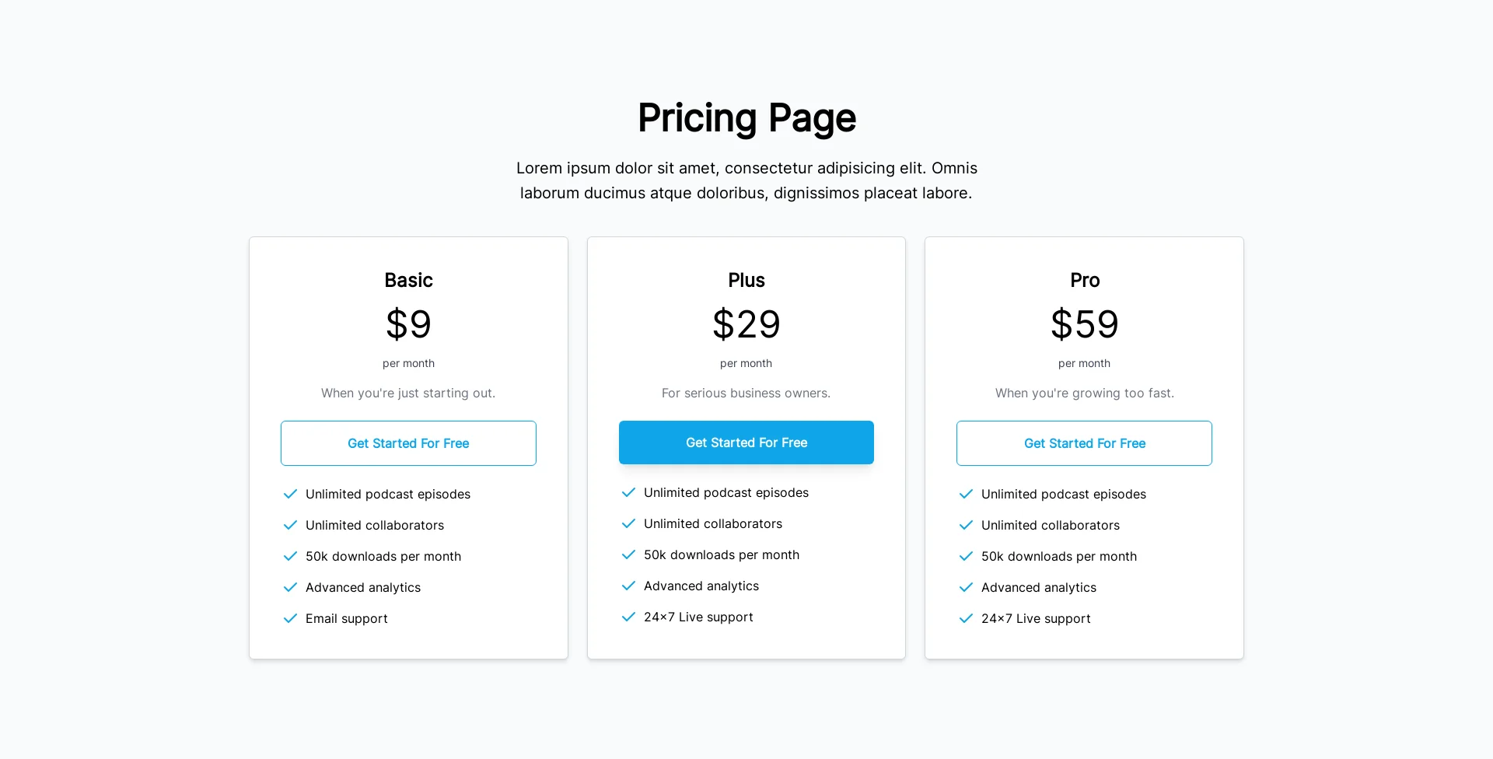Click checkmark beside Pro's 50k downloads per month
This screenshot has height=759, width=1493.
click(x=966, y=556)
